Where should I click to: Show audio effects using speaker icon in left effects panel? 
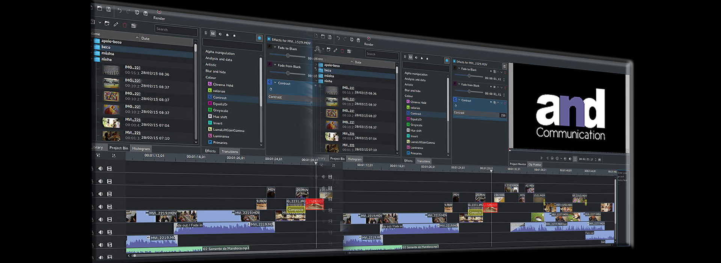coord(220,34)
